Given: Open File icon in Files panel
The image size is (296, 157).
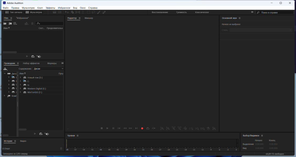Looking at the screenshot, I should pyautogui.click(x=5, y=23).
